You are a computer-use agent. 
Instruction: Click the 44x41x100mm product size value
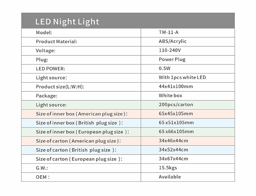176,86
